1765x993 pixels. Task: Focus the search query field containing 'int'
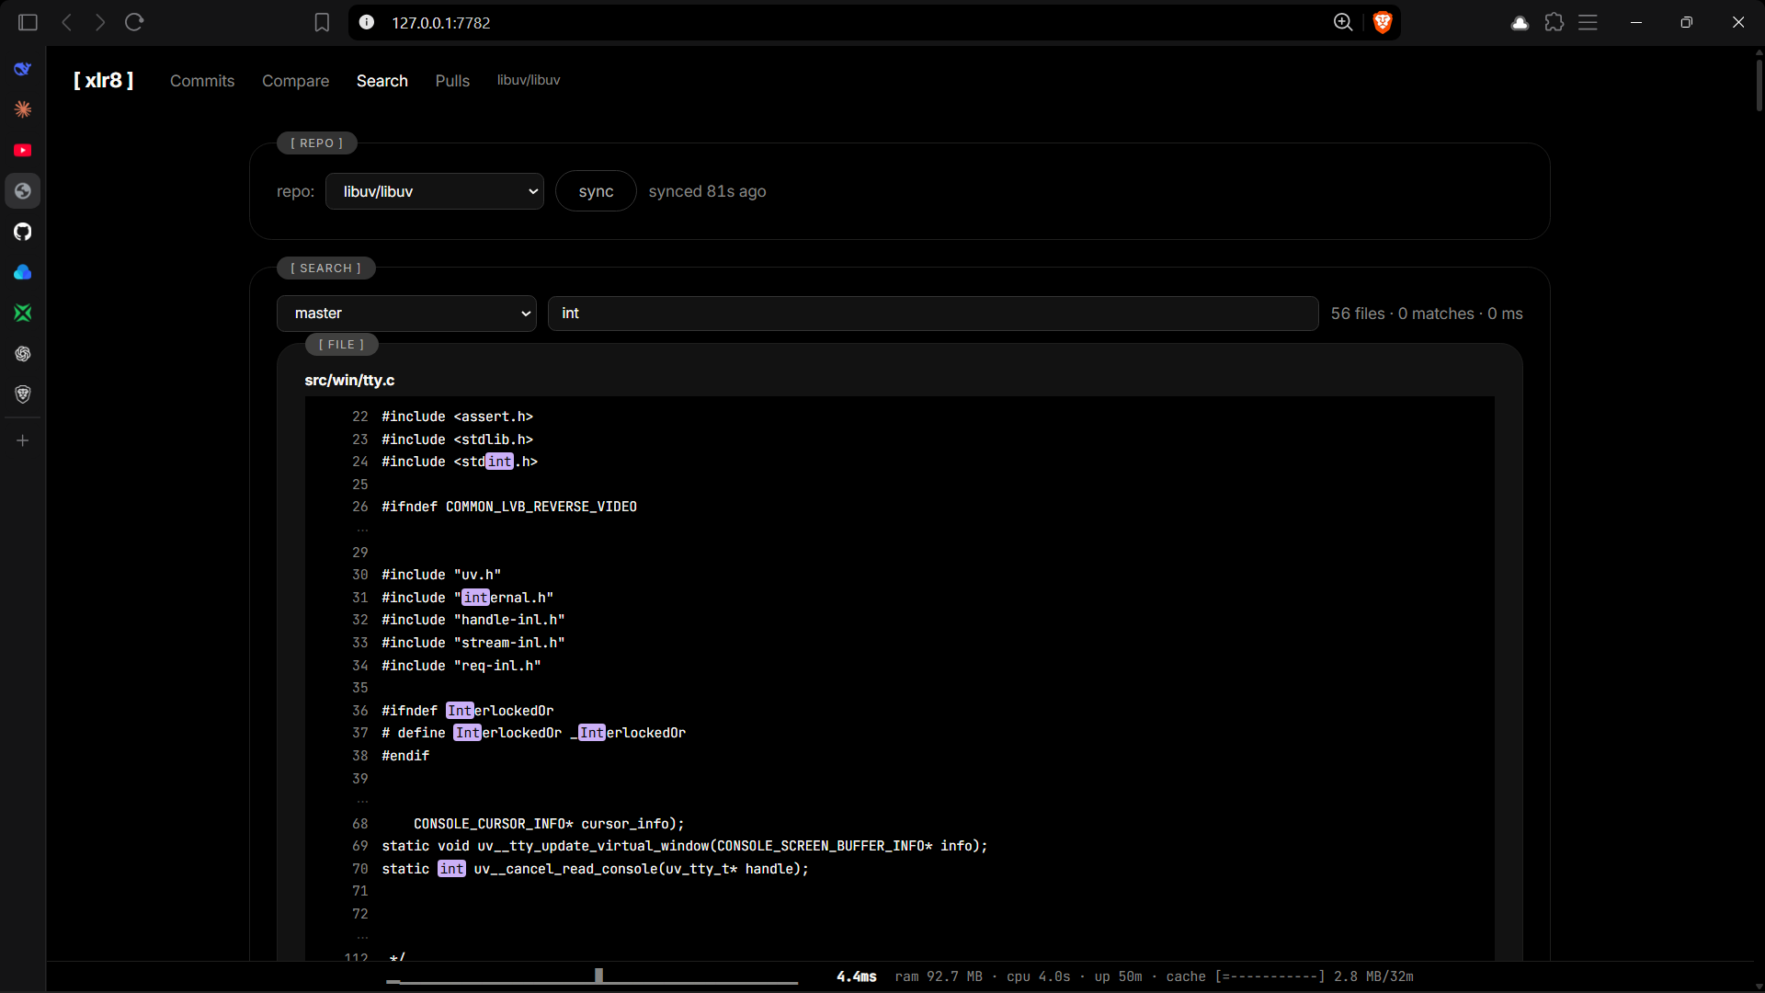(933, 314)
